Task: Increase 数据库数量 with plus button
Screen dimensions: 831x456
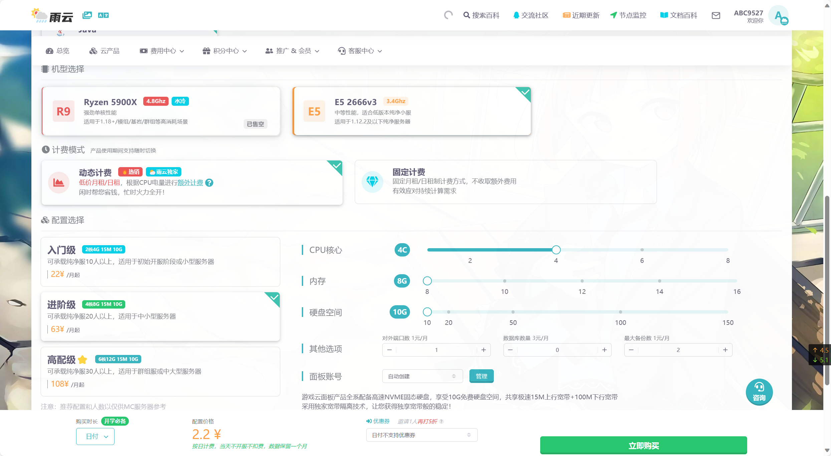Action: (x=604, y=350)
